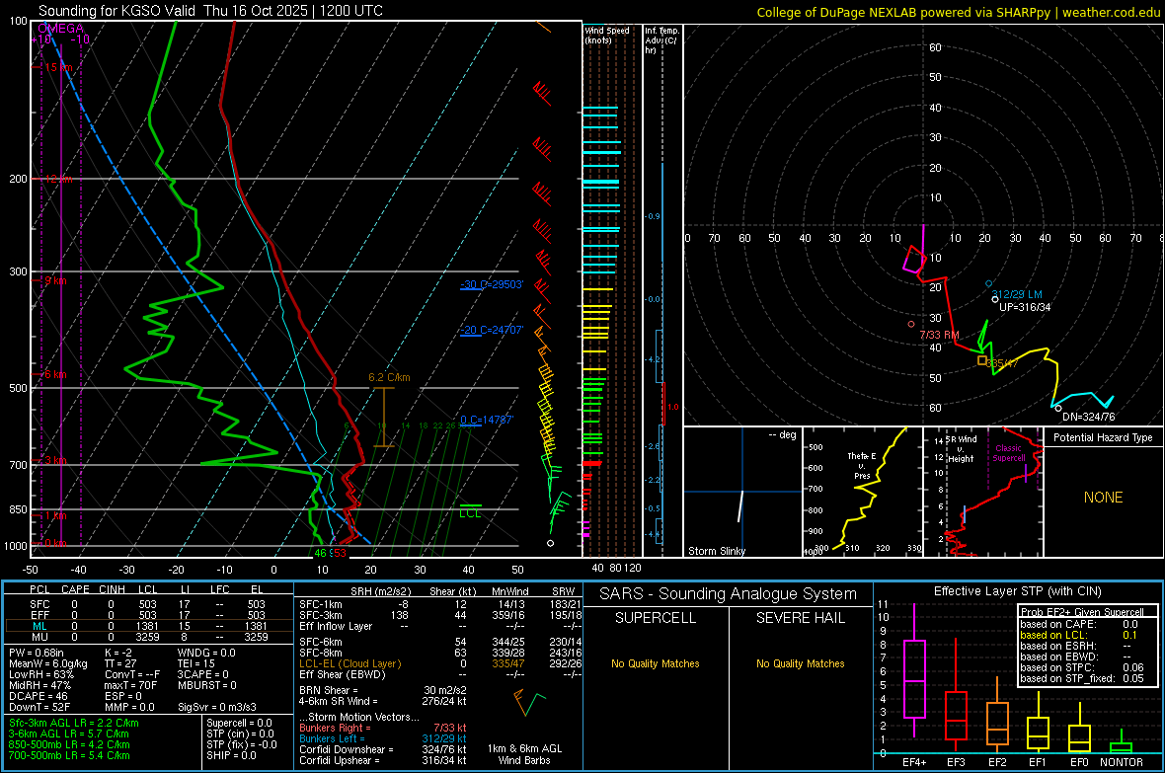
Task: Click the 'SigSvr = 0 m3/s3' value
Action: tap(217, 708)
